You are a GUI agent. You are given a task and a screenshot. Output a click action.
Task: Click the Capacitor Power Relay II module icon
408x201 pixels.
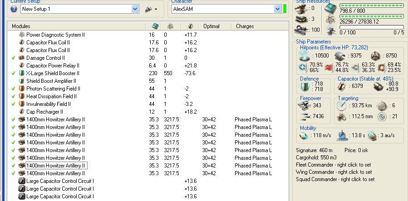click(22, 66)
